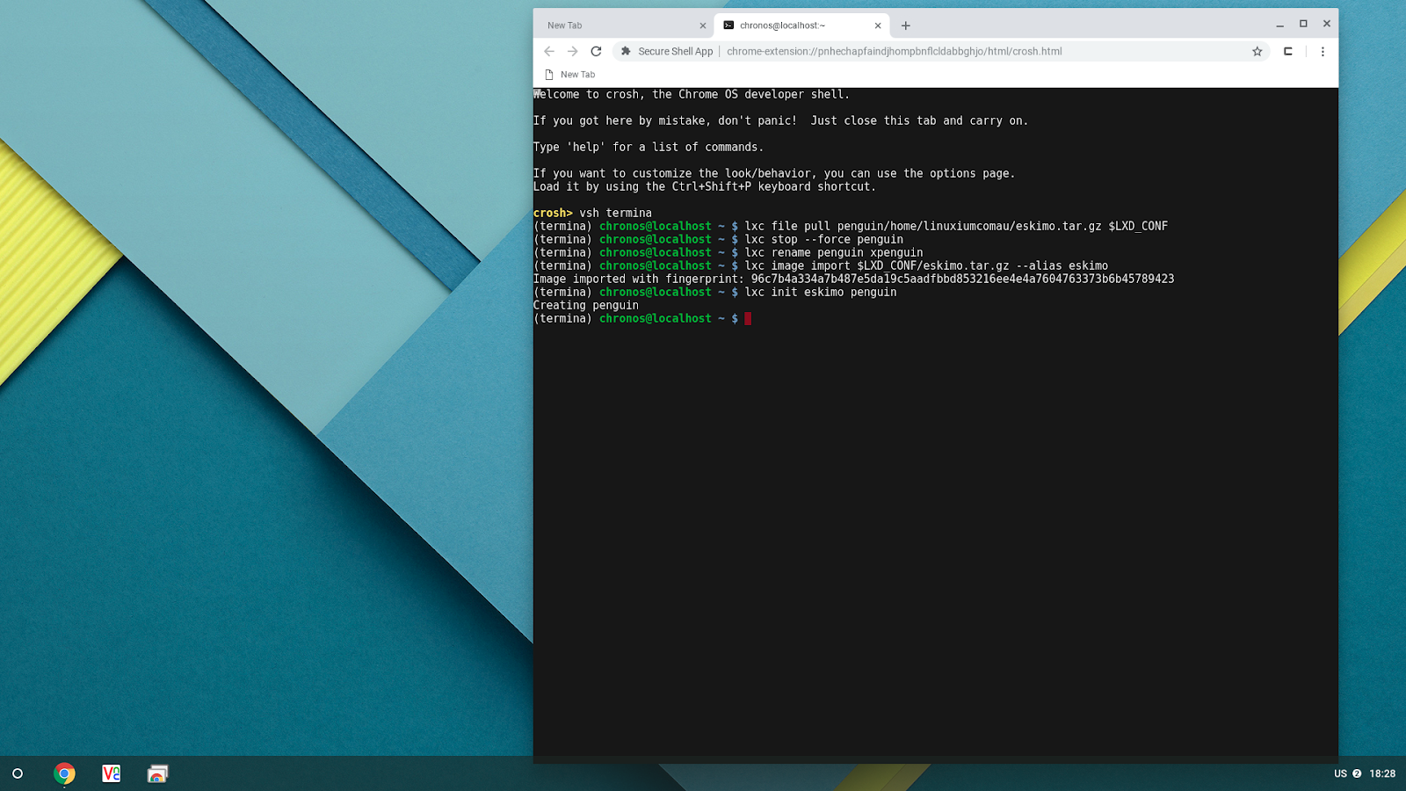Launch the VNC app from the shelf
1406x791 pixels.
pos(111,773)
